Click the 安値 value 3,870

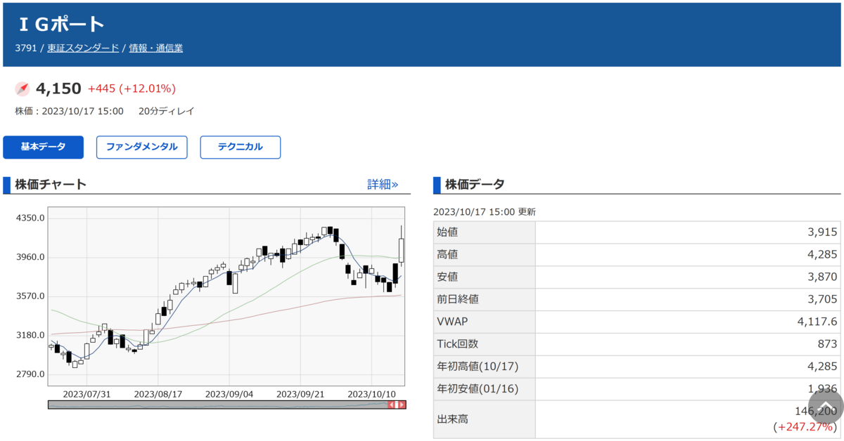[822, 277]
